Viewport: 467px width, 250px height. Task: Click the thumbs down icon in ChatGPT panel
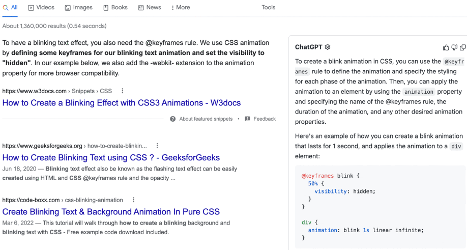coord(454,47)
